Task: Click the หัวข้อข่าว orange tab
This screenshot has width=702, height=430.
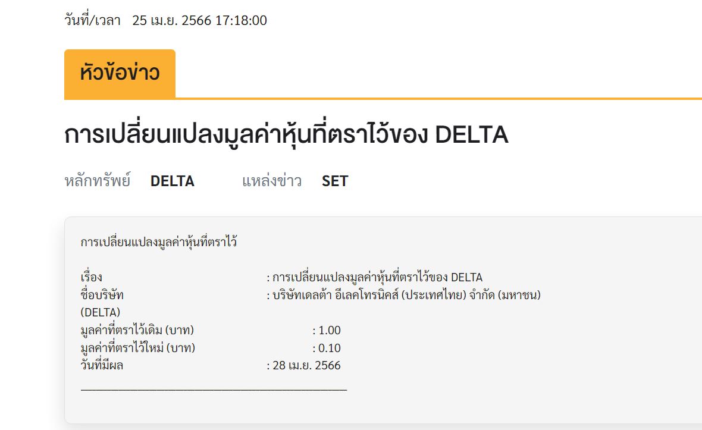Action: point(120,74)
